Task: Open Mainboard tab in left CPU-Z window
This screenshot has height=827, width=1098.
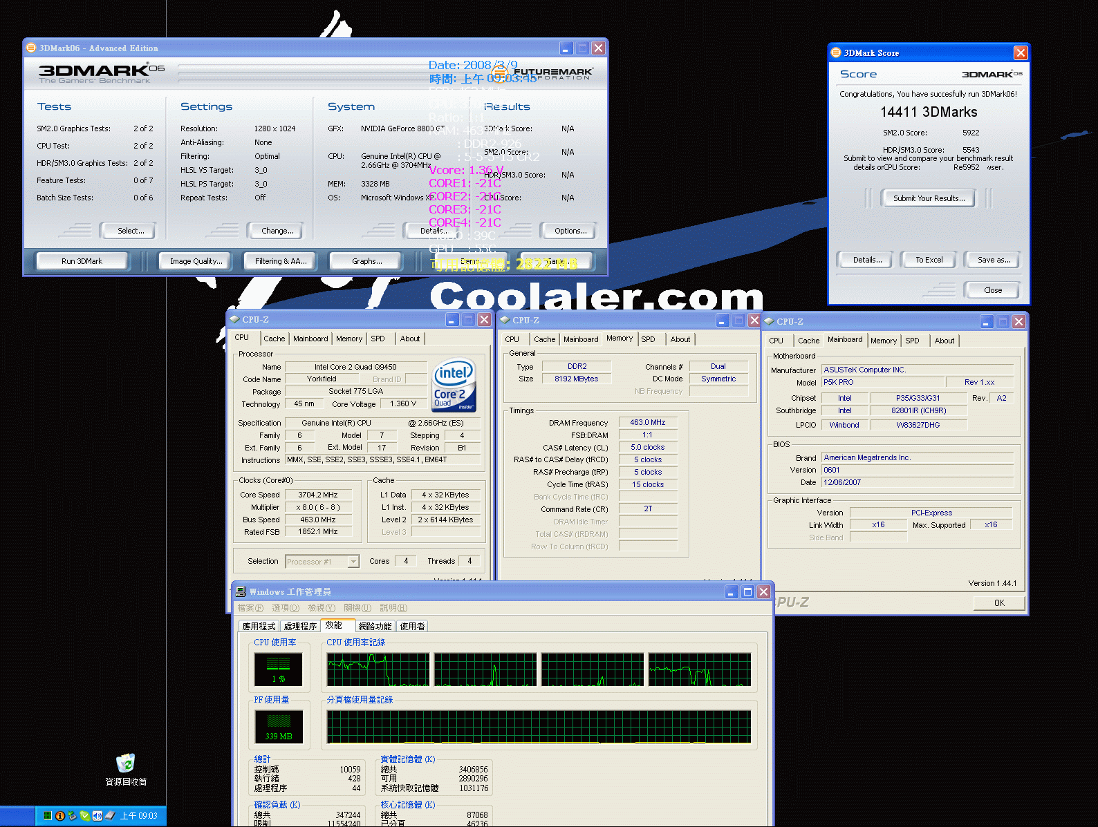Action: 310,339
